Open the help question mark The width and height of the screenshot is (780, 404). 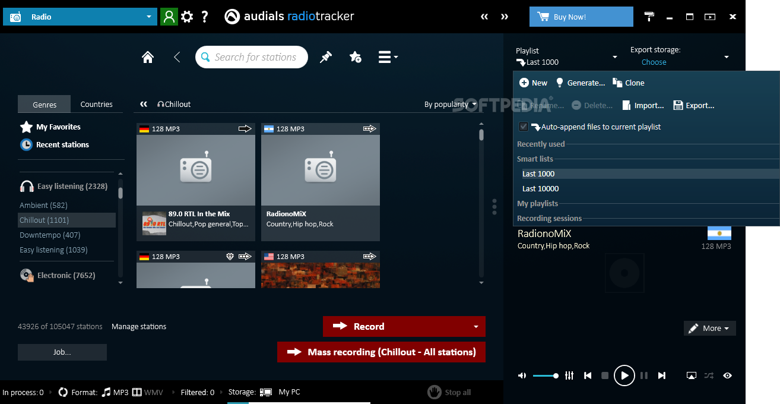point(205,17)
